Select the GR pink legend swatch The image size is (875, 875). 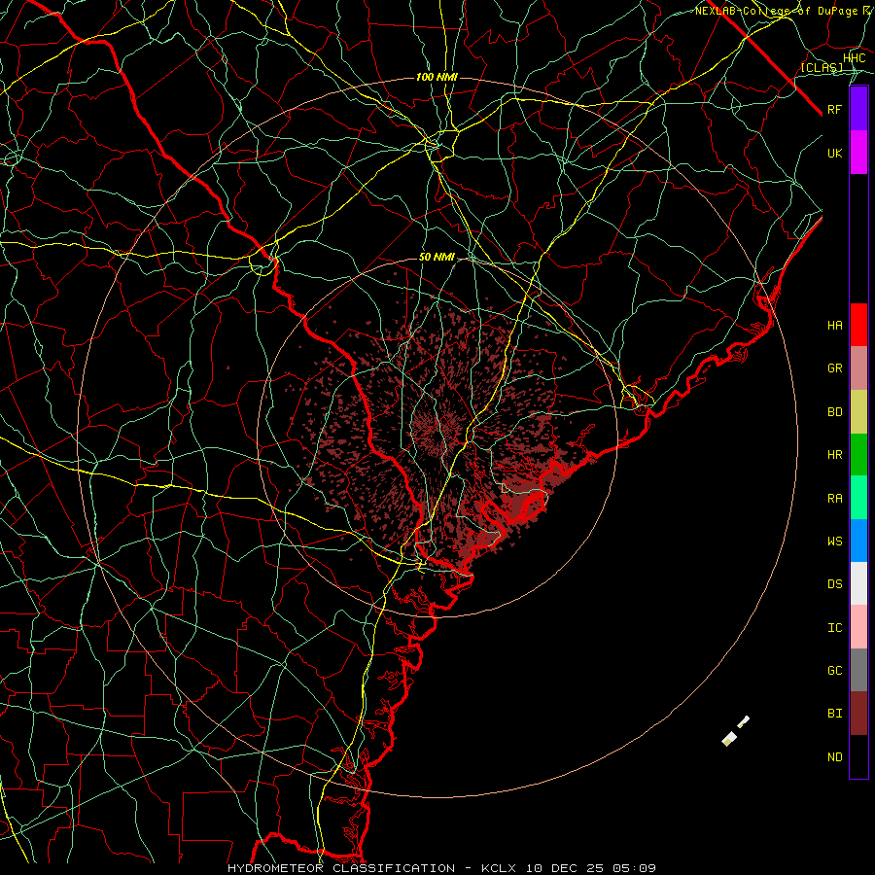(858, 368)
